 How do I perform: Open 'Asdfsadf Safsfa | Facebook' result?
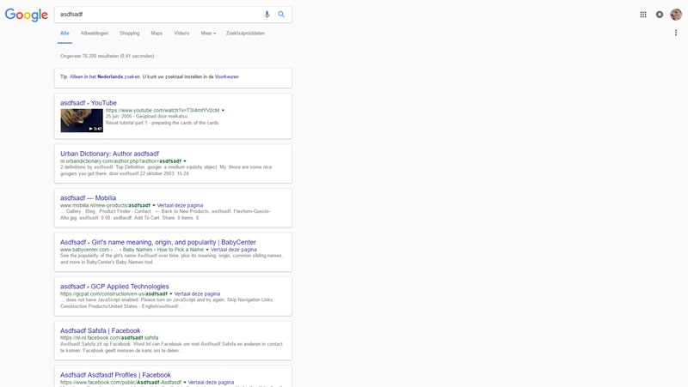click(101, 330)
